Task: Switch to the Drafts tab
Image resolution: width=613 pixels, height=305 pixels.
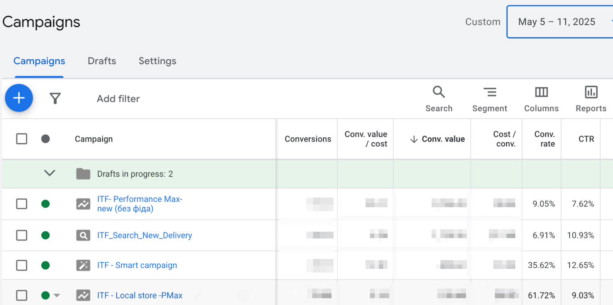Action: 102,61
